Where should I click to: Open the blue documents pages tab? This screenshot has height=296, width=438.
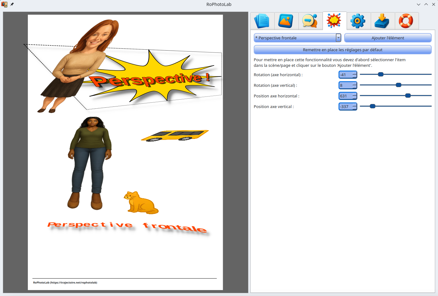[262, 21]
